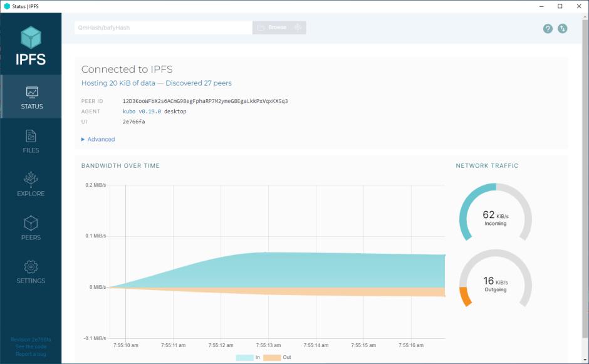This screenshot has height=364, width=589.
Task: Toggle the Out legend swatch
Action: (x=272, y=358)
